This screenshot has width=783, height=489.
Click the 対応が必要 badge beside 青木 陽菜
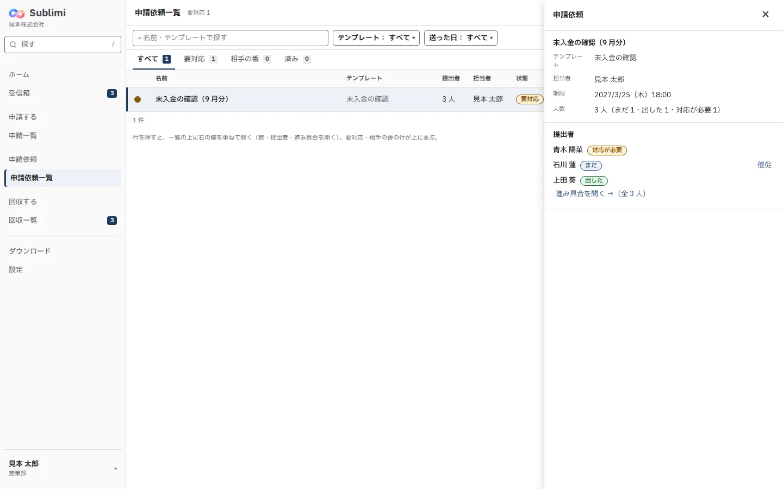pyautogui.click(x=607, y=151)
